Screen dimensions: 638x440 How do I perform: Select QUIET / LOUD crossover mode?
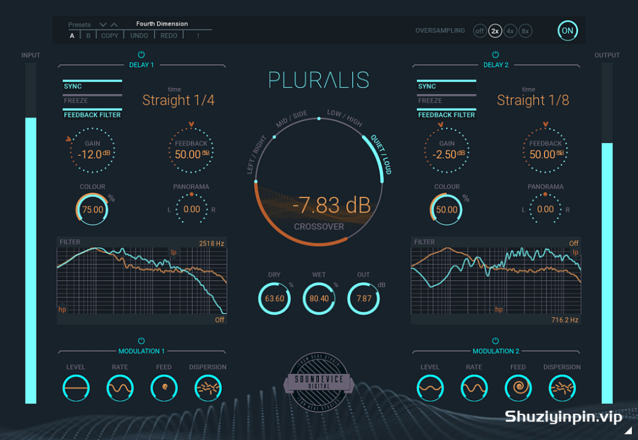point(381,155)
